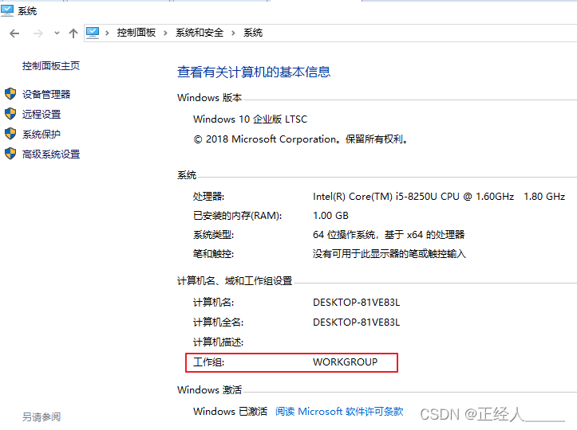Click the 工作组: label
Viewport: 577px width, 430px height.
click(208, 362)
